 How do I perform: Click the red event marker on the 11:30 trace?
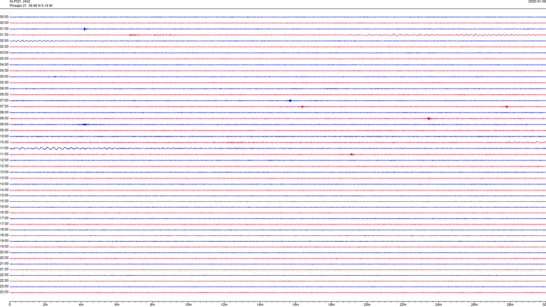click(351, 154)
